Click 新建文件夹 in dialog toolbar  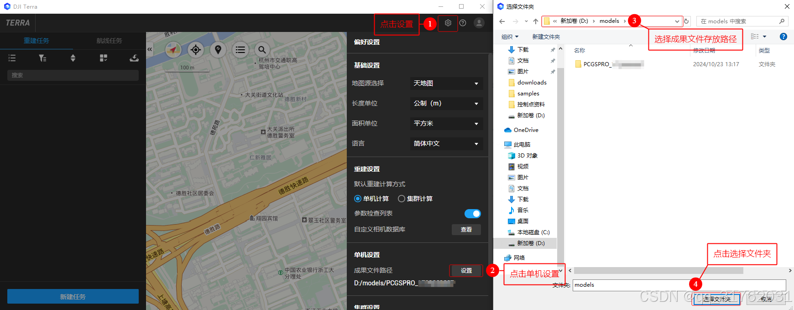546,37
